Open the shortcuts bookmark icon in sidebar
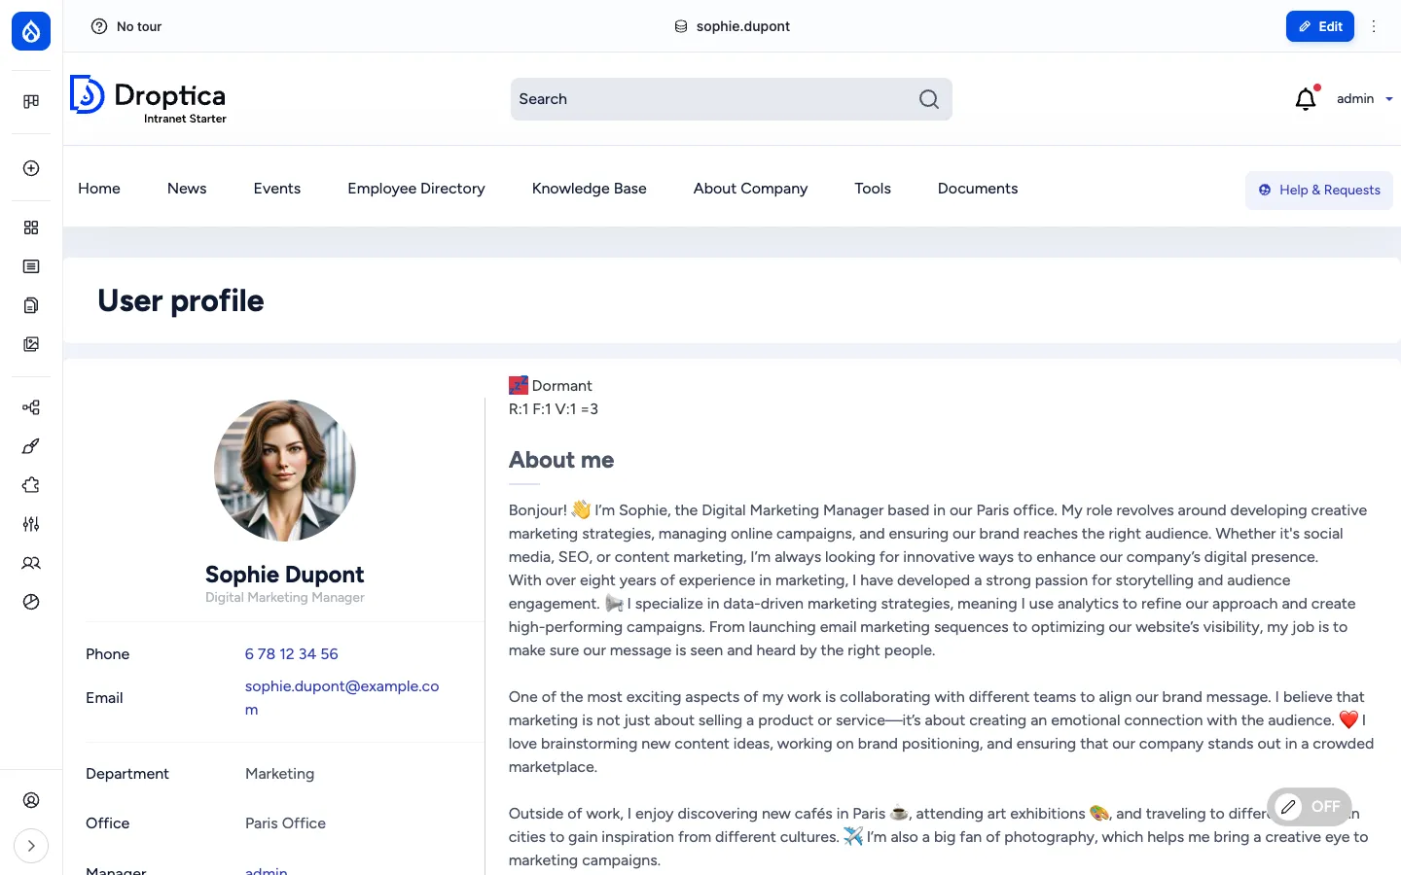This screenshot has height=875, width=1401. (x=31, y=101)
